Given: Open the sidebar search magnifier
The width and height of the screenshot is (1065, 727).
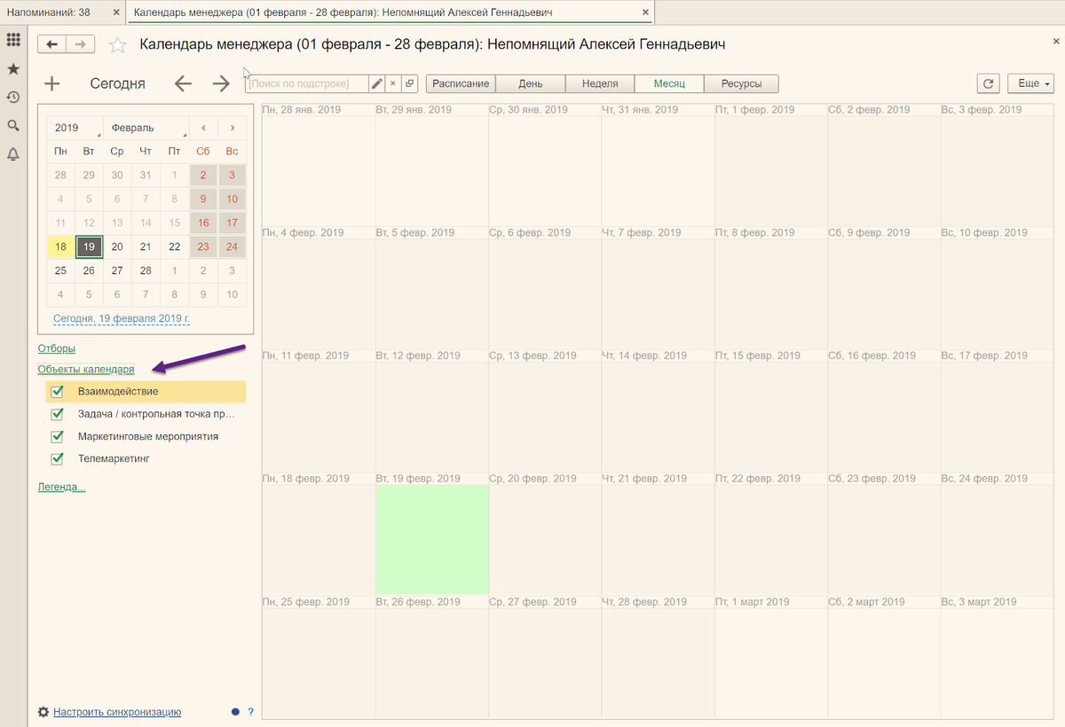Looking at the screenshot, I should 13,125.
